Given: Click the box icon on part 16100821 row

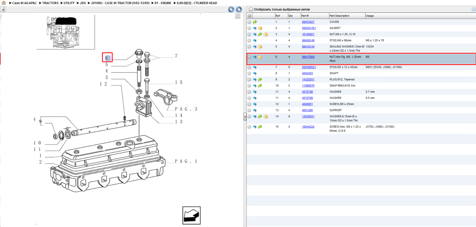Looking at the screenshot, I should (266, 35).
